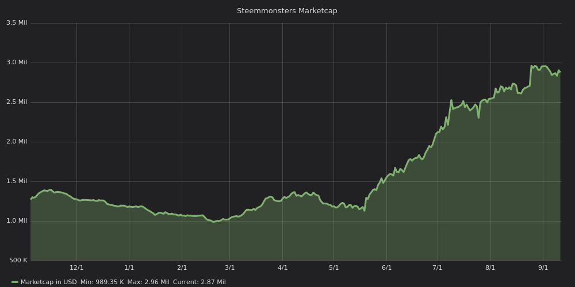The width and height of the screenshot is (575, 287).
Task: Open the Steemmonsters Marketcap panel title menu
Action: pos(287,11)
